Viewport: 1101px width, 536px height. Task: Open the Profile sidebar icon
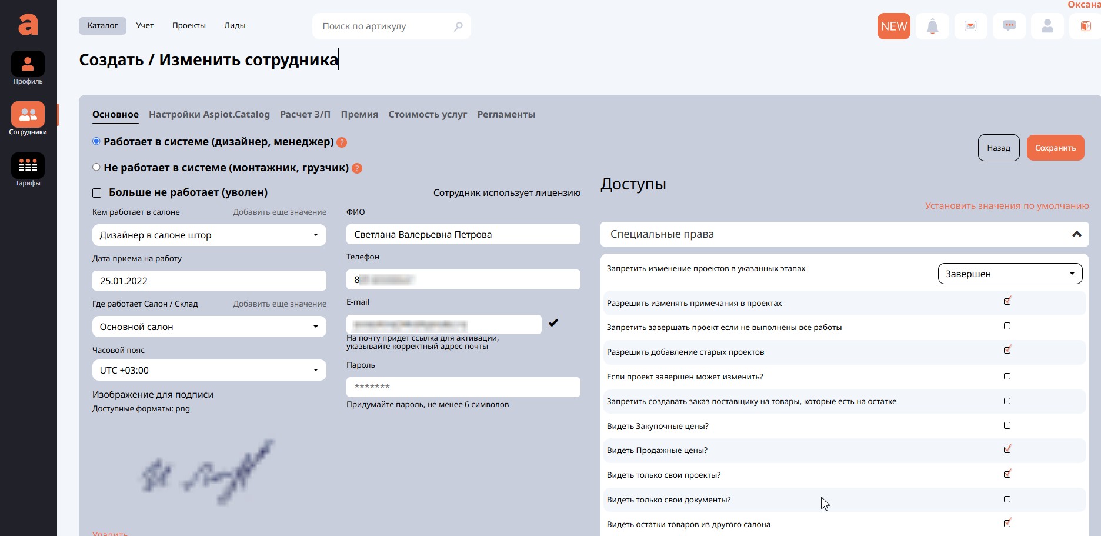point(28,65)
